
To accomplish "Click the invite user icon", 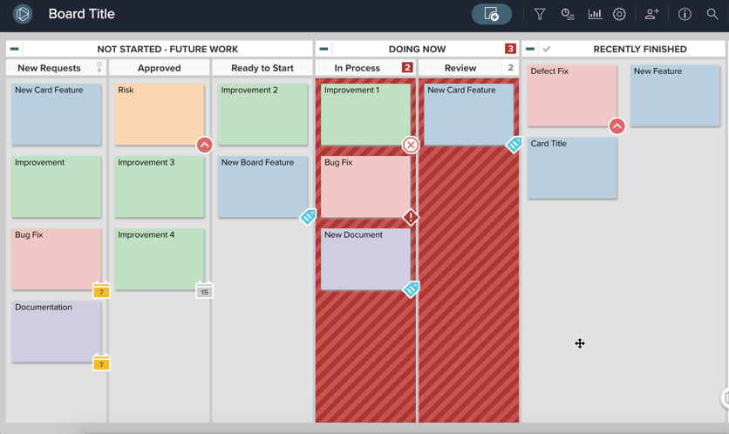I will tap(651, 14).
